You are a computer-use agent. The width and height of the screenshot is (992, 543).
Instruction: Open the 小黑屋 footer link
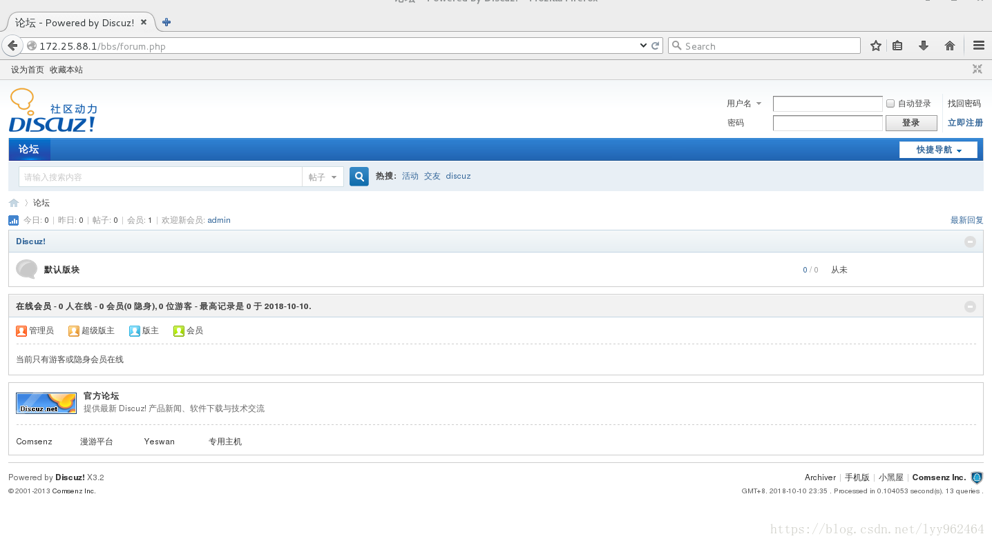click(x=891, y=477)
